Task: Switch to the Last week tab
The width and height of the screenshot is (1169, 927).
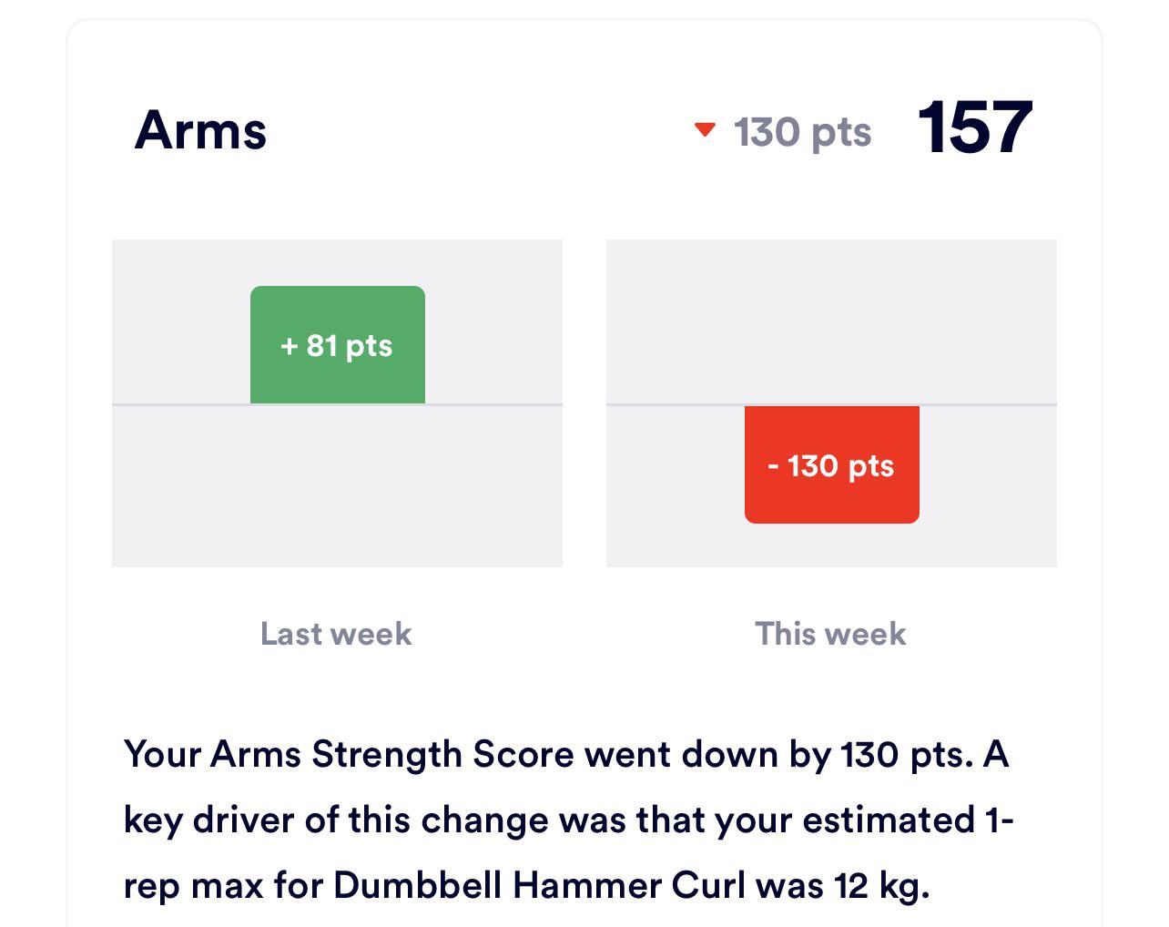Action: click(x=335, y=633)
